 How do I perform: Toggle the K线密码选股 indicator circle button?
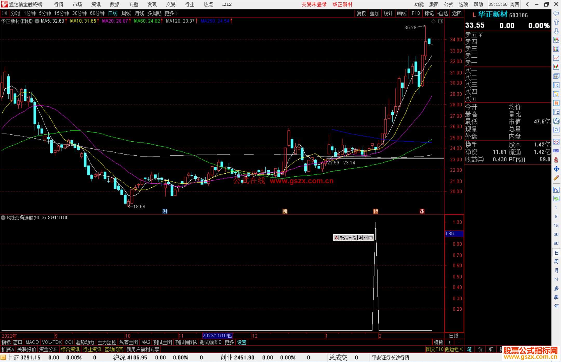click(x=3, y=218)
